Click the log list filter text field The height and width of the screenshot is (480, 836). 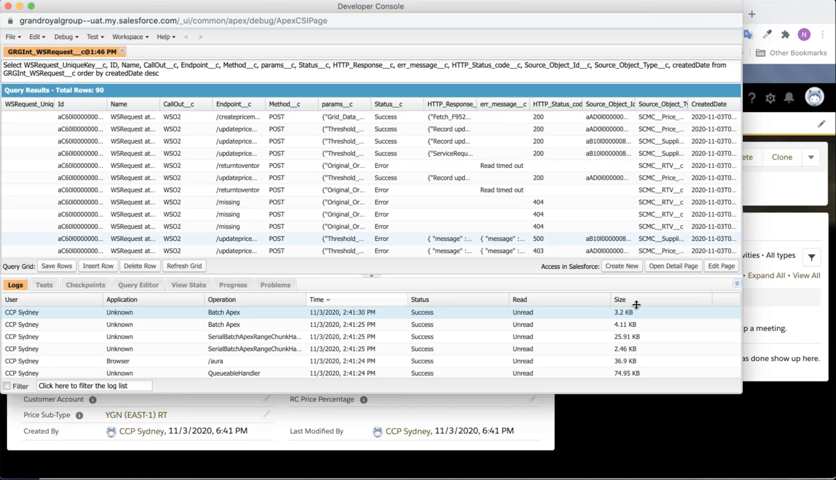pos(94,386)
